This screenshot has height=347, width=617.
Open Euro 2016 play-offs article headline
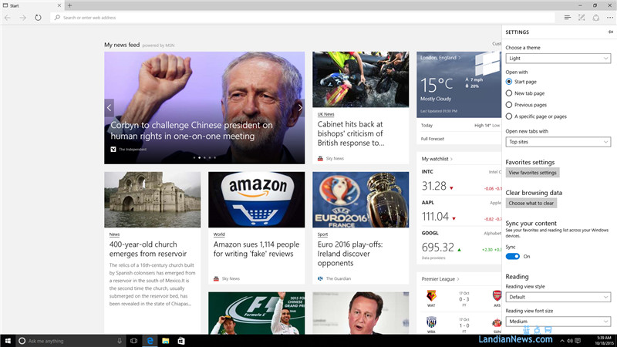pyautogui.click(x=350, y=254)
